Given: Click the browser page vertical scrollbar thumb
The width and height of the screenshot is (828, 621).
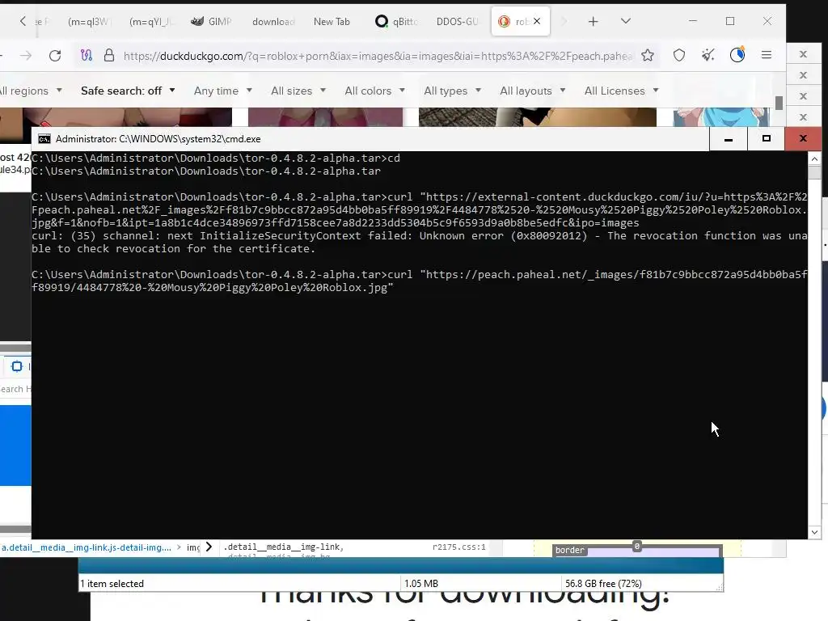Looking at the screenshot, I should click(779, 103).
